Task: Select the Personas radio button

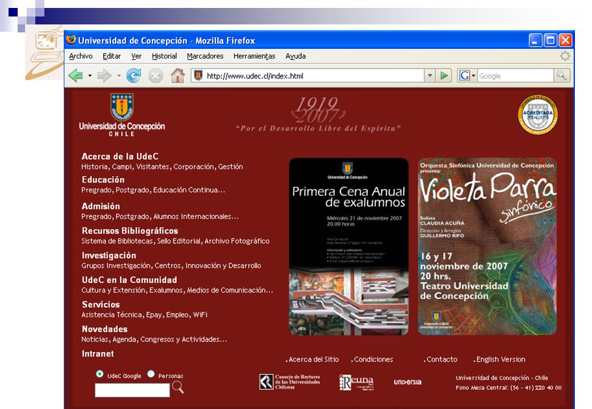Action: pos(151,374)
